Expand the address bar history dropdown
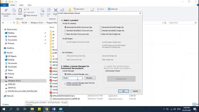The image size is (199, 112). pyautogui.click(x=163, y=23)
